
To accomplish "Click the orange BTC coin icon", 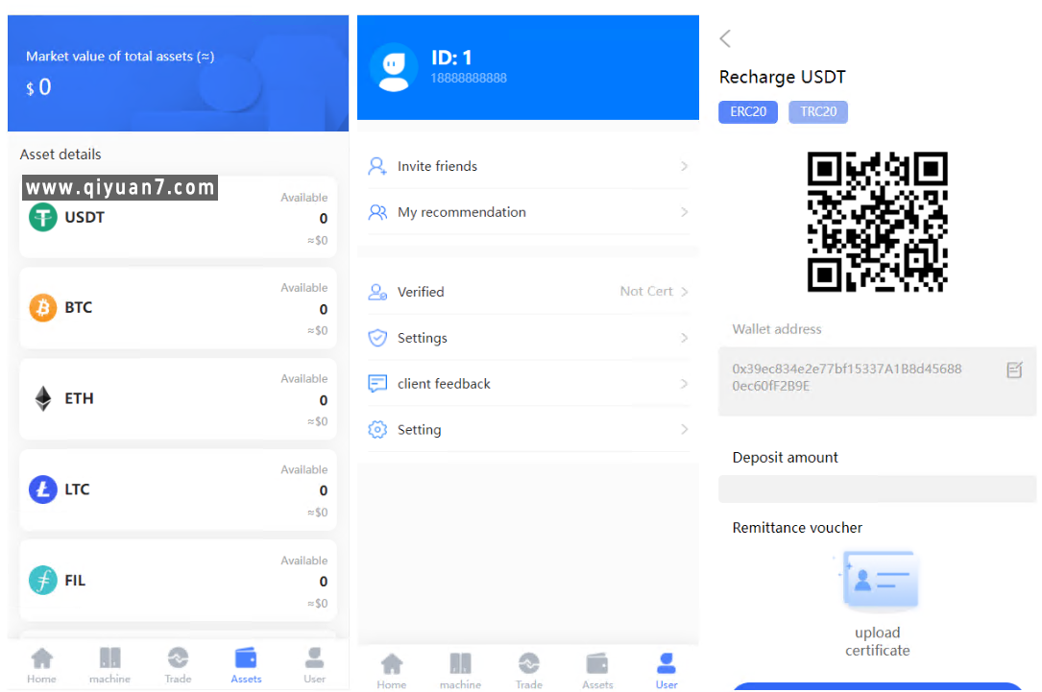I will point(43,308).
